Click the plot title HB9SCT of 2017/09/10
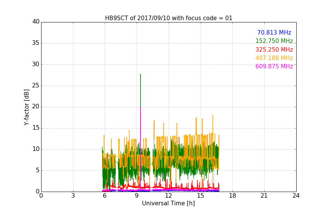The image size is (329, 219). (168, 18)
